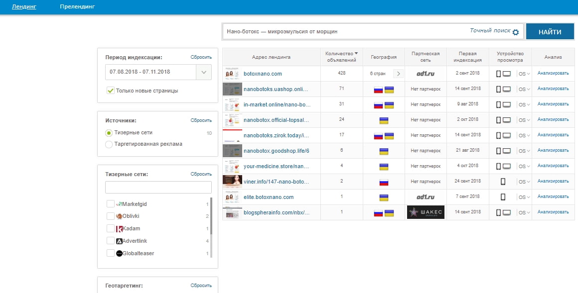Image resolution: width=578 pixels, height=293 pixels.
Task: Sort by 'Количество объявлений' column header
Action: (341, 57)
